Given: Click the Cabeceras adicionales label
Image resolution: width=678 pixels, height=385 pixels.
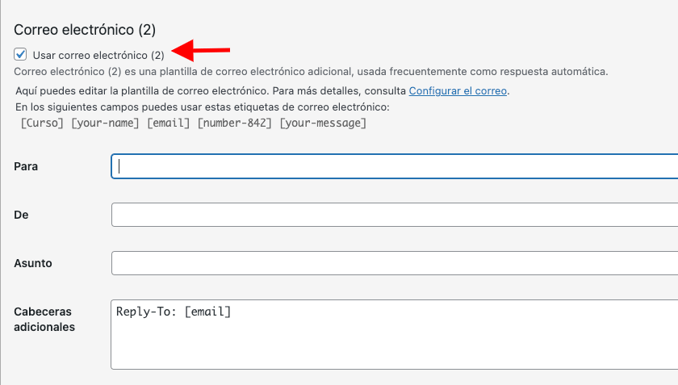Looking at the screenshot, I should click(x=44, y=320).
